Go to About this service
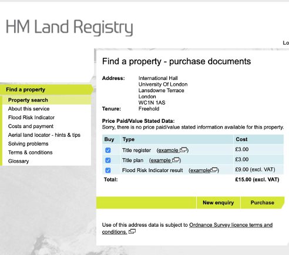 pyautogui.click(x=29, y=109)
